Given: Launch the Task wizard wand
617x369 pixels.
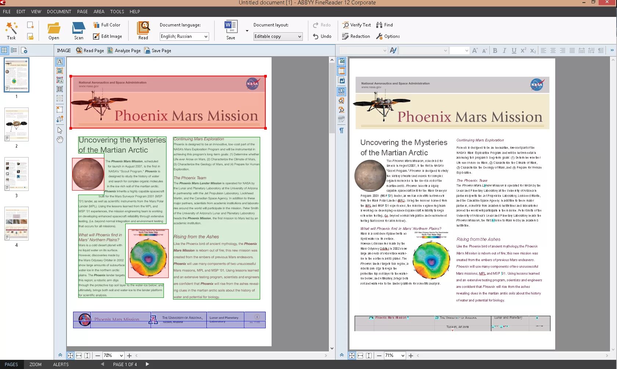Looking at the screenshot, I should point(11,30).
